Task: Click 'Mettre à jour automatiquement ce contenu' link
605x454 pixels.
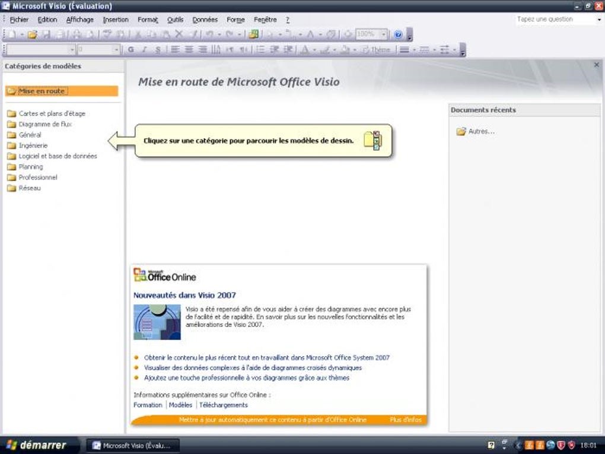Action: 272,420
